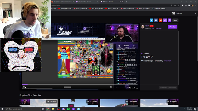Open the Just Chatting category link
The width and height of the screenshot is (198, 111).
point(156,29)
